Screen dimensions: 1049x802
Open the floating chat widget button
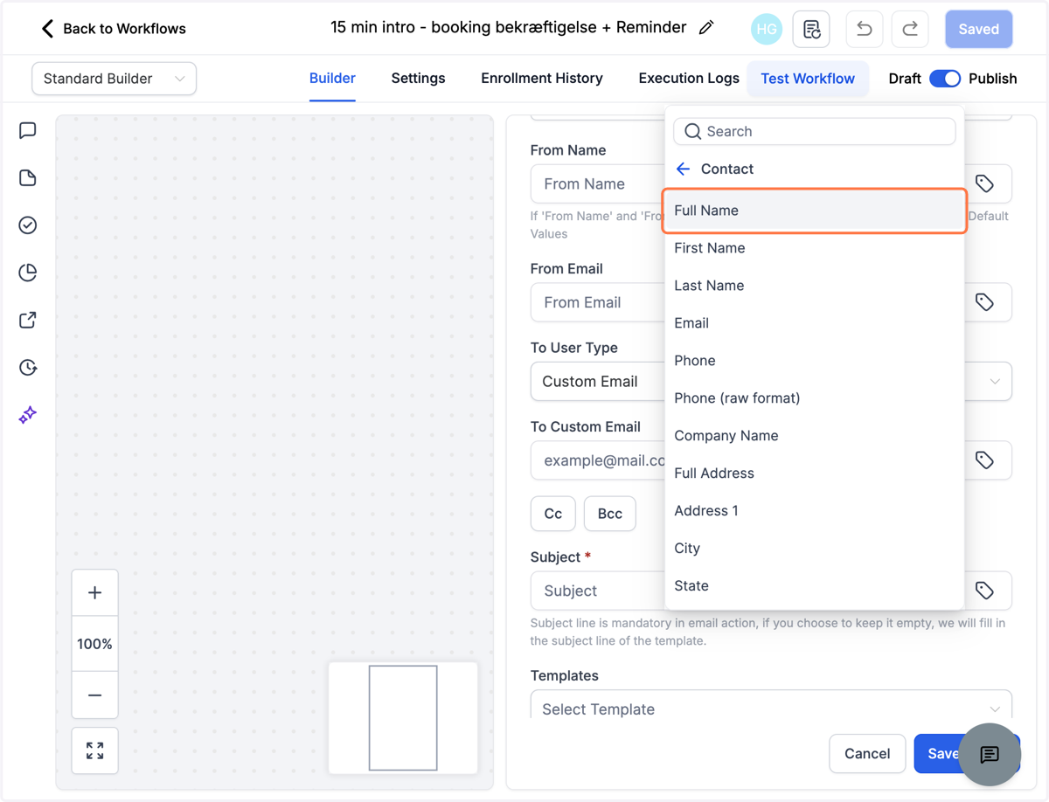[x=990, y=754]
